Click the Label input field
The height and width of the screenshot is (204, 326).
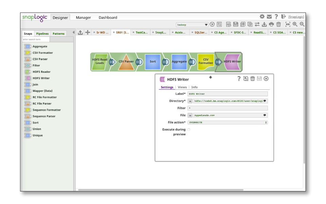coord(228,94)
